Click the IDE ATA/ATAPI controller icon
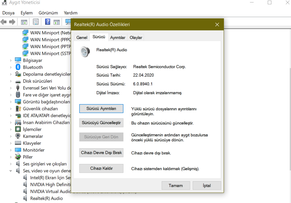This screenshot has height=203, width=291. point(18,116)
